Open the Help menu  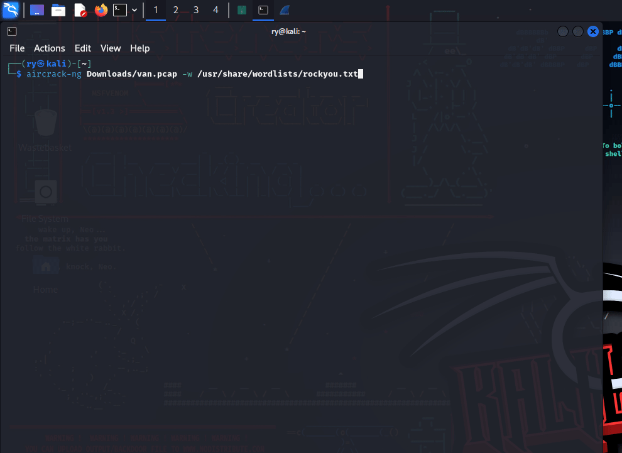click(140, 48)
